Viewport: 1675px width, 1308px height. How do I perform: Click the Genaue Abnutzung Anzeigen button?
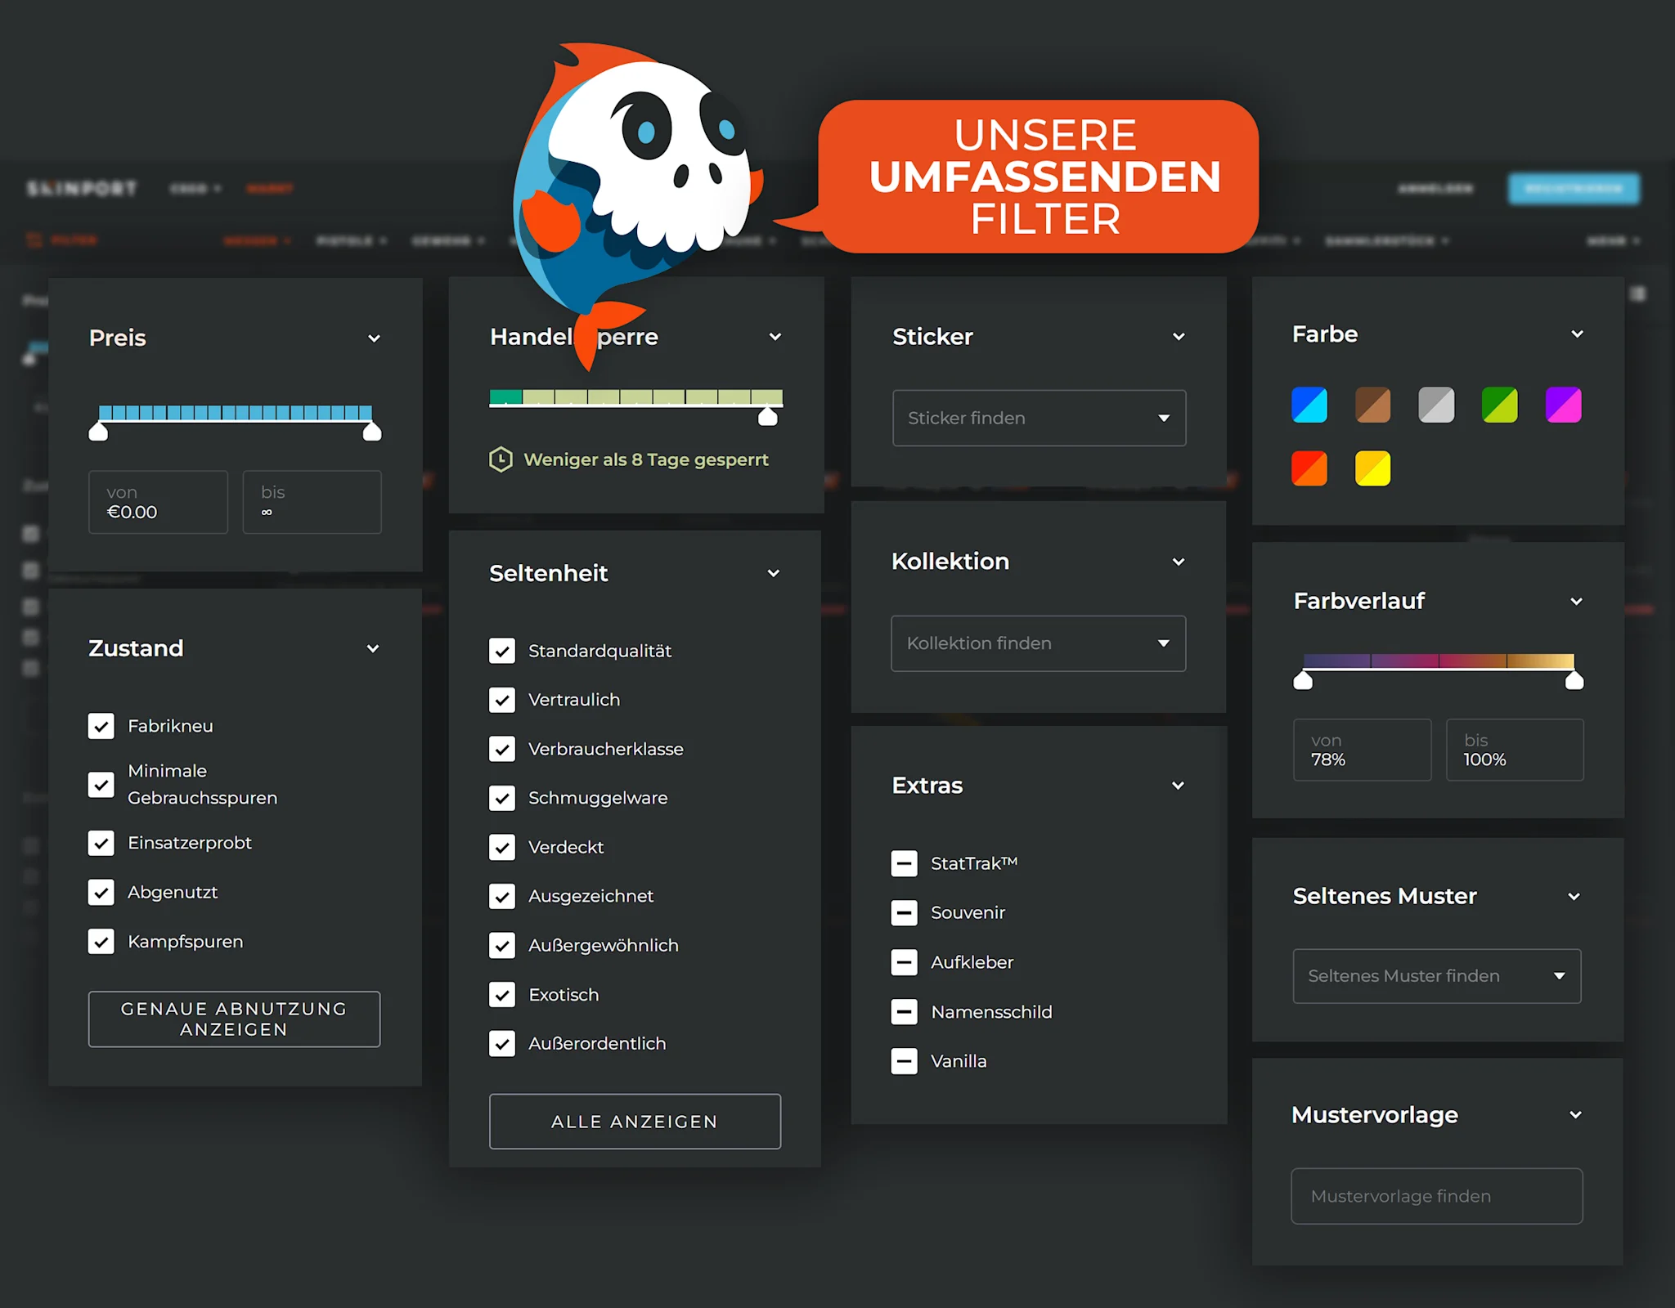[234, 1019]
